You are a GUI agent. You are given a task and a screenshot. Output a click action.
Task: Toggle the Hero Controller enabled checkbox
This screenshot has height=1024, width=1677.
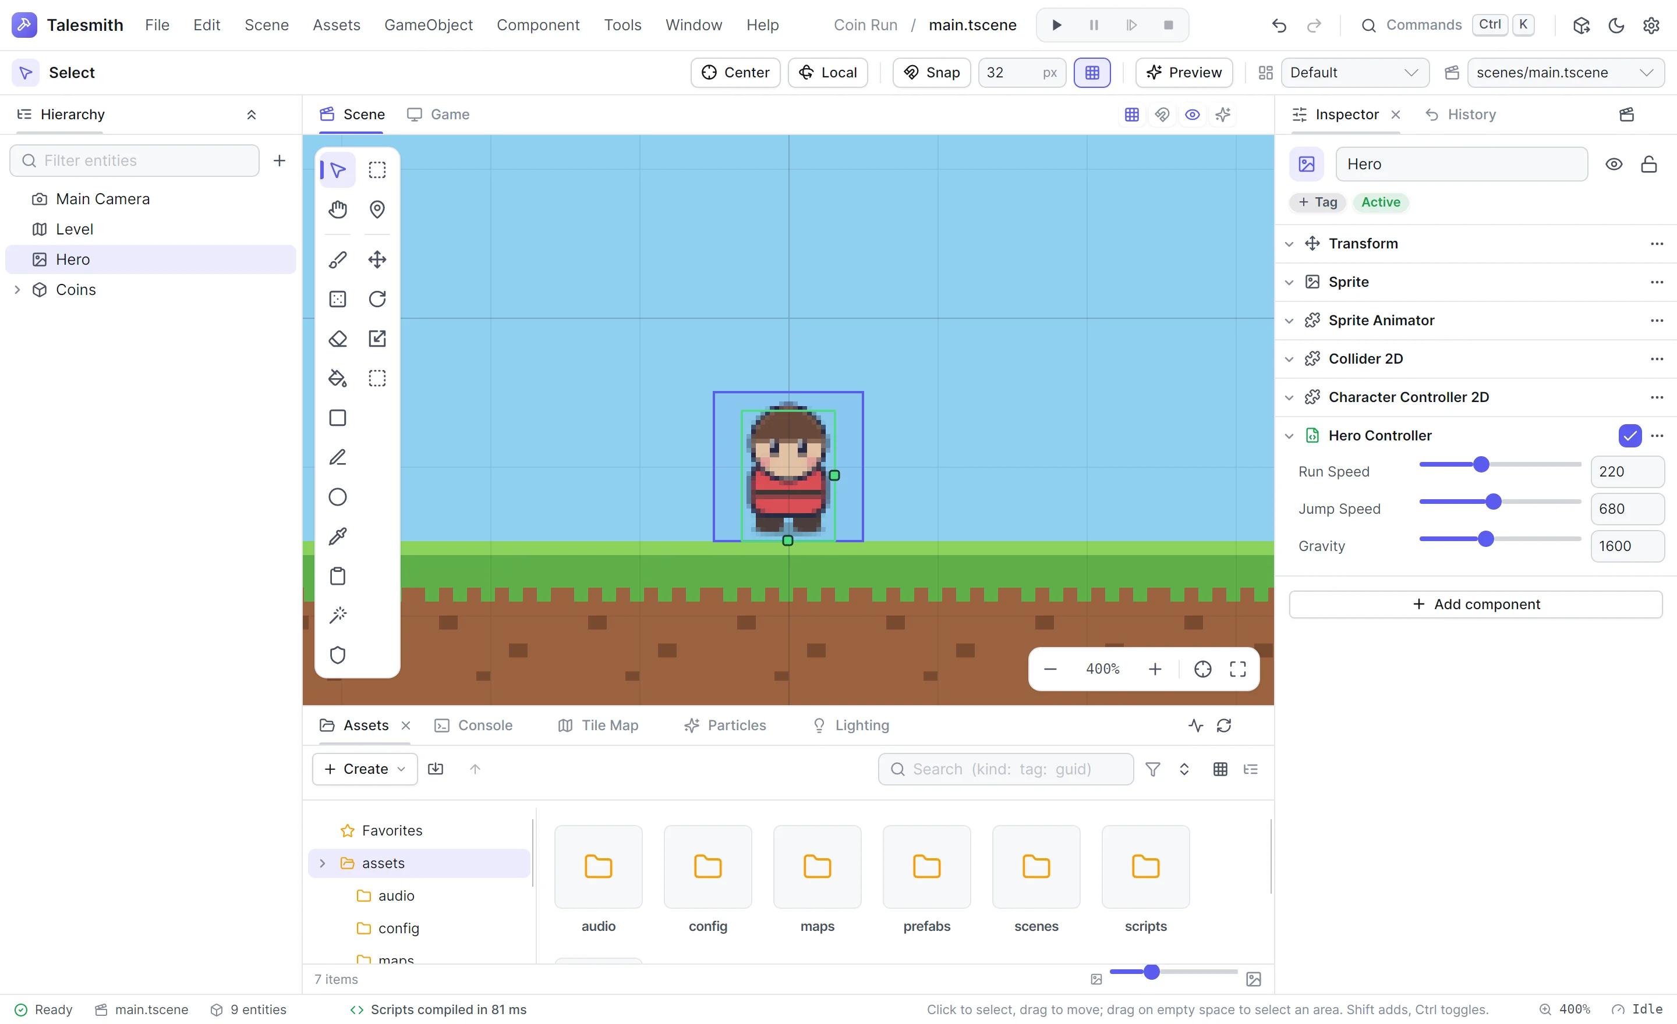(x=1630, y=435)
